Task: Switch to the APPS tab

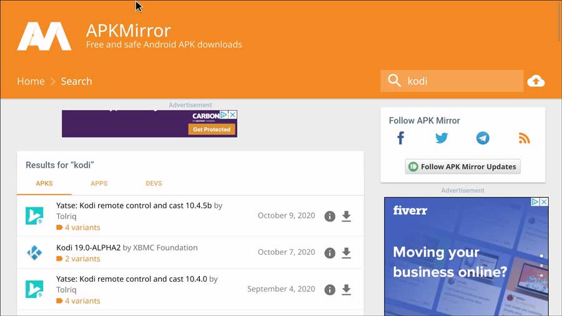Action: pos(99,184)
